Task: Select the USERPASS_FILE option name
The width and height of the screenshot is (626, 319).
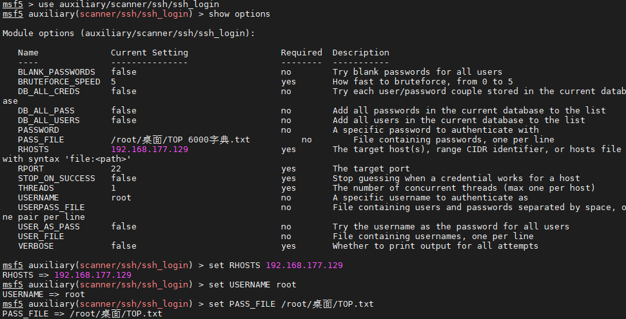Action: 51,208
